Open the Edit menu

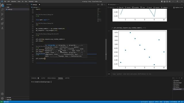click(x=9, y=1)
